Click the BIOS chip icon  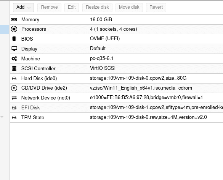[x=14, y=39]
